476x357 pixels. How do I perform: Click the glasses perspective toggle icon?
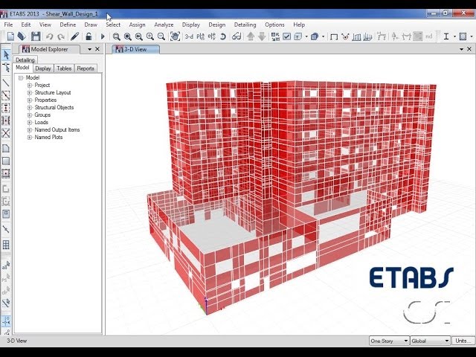(x=237, y=36)
